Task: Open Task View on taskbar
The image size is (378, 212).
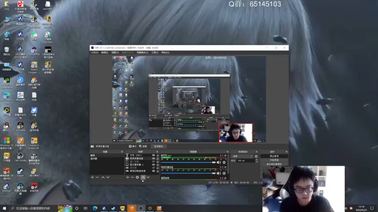Action: [x=86, y=208]
